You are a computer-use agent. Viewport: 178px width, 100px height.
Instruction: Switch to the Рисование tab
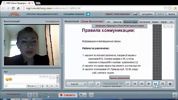[145, 22]
